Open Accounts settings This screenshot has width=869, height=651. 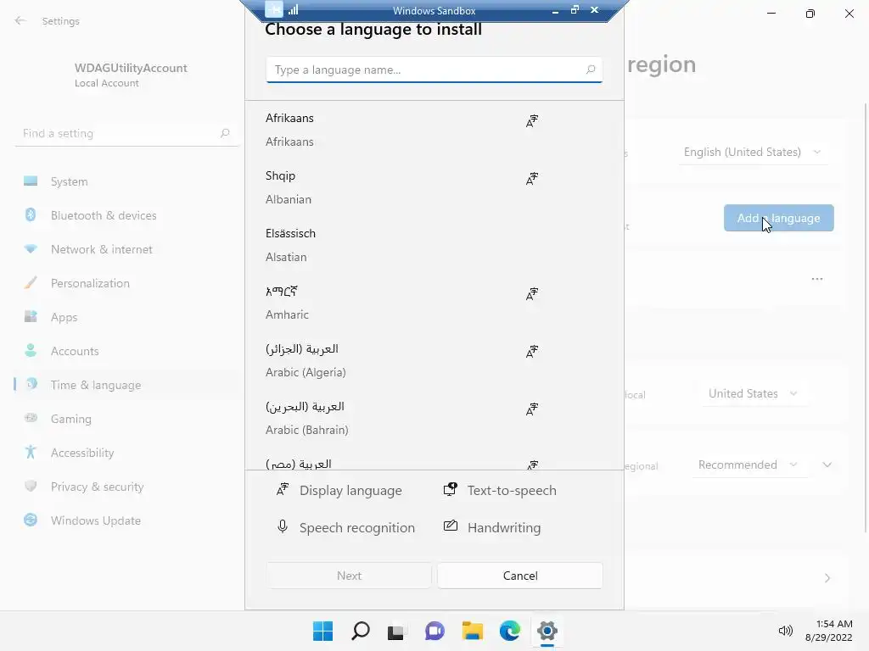[126, 351]
